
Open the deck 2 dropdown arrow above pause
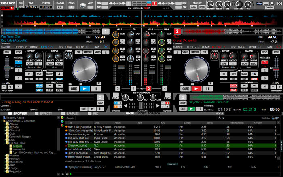pyautogui.click(x=210, y=84)
